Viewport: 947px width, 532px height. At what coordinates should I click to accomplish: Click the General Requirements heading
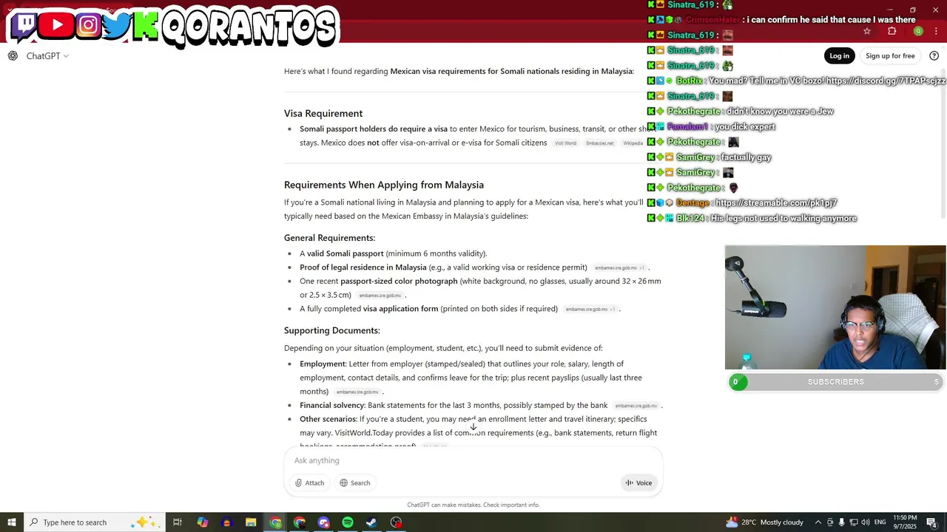coord(329,238)
